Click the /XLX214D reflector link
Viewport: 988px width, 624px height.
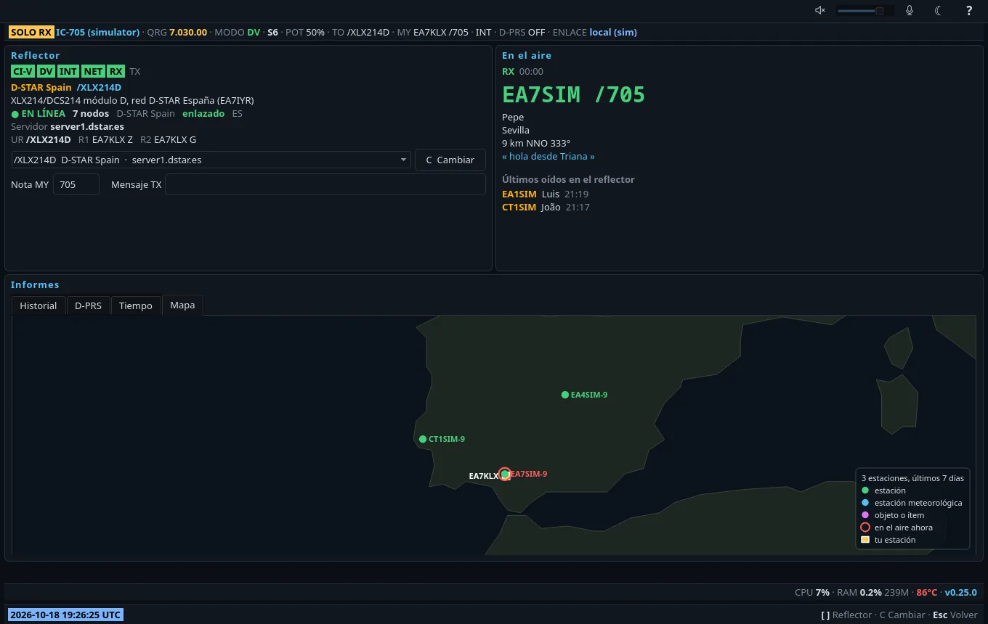(x=99, y=87)
